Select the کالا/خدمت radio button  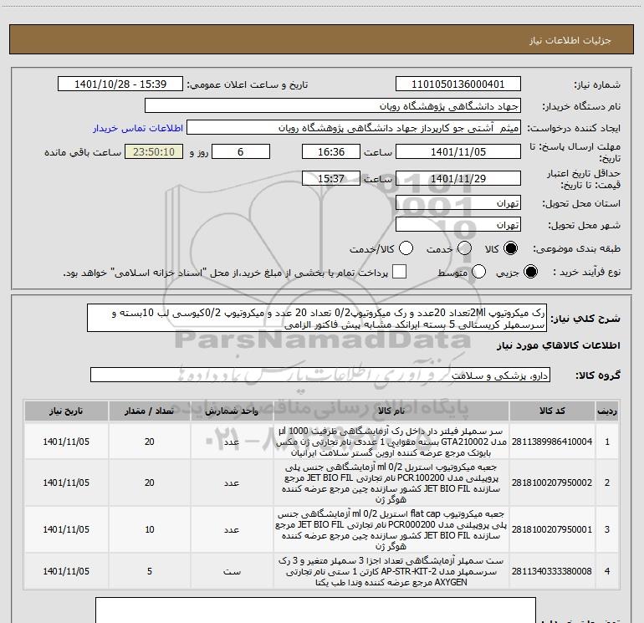[x=406, y=248]
